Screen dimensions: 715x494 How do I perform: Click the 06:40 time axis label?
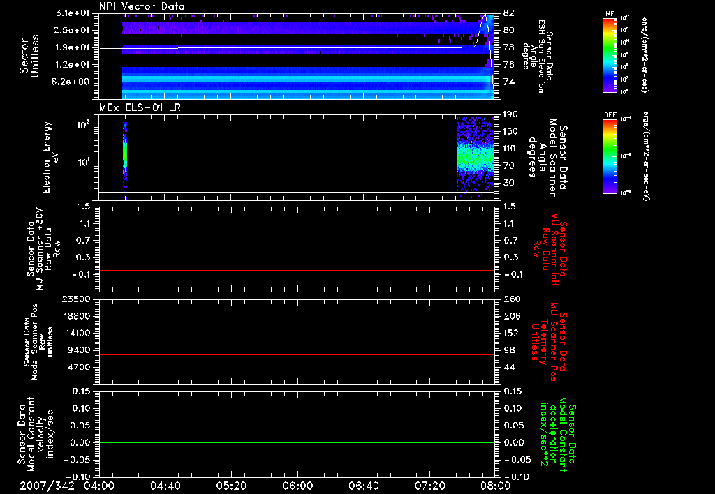(364, 486)
